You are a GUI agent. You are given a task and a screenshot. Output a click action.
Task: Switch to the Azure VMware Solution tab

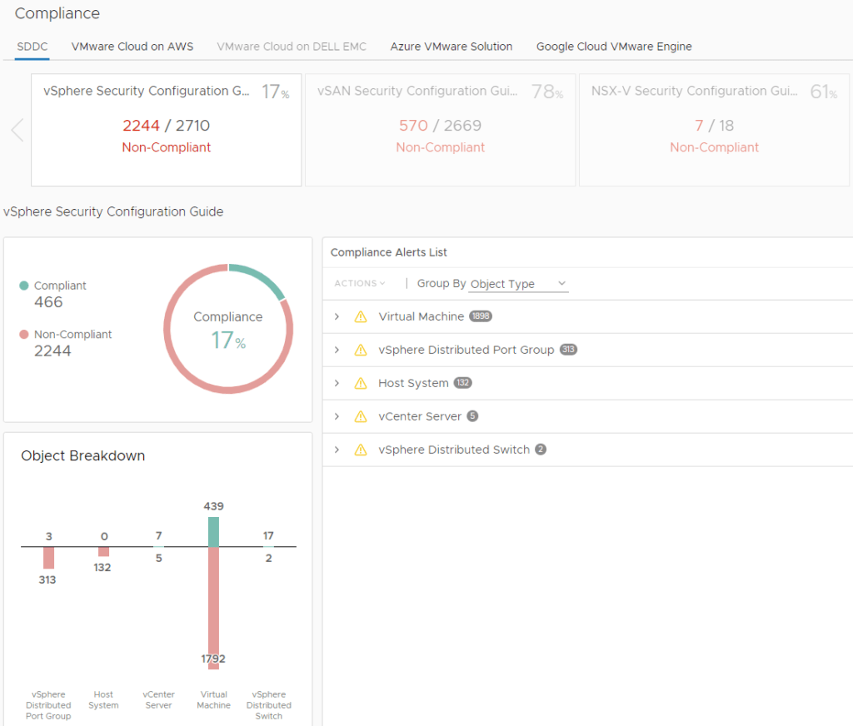(451, 47)
